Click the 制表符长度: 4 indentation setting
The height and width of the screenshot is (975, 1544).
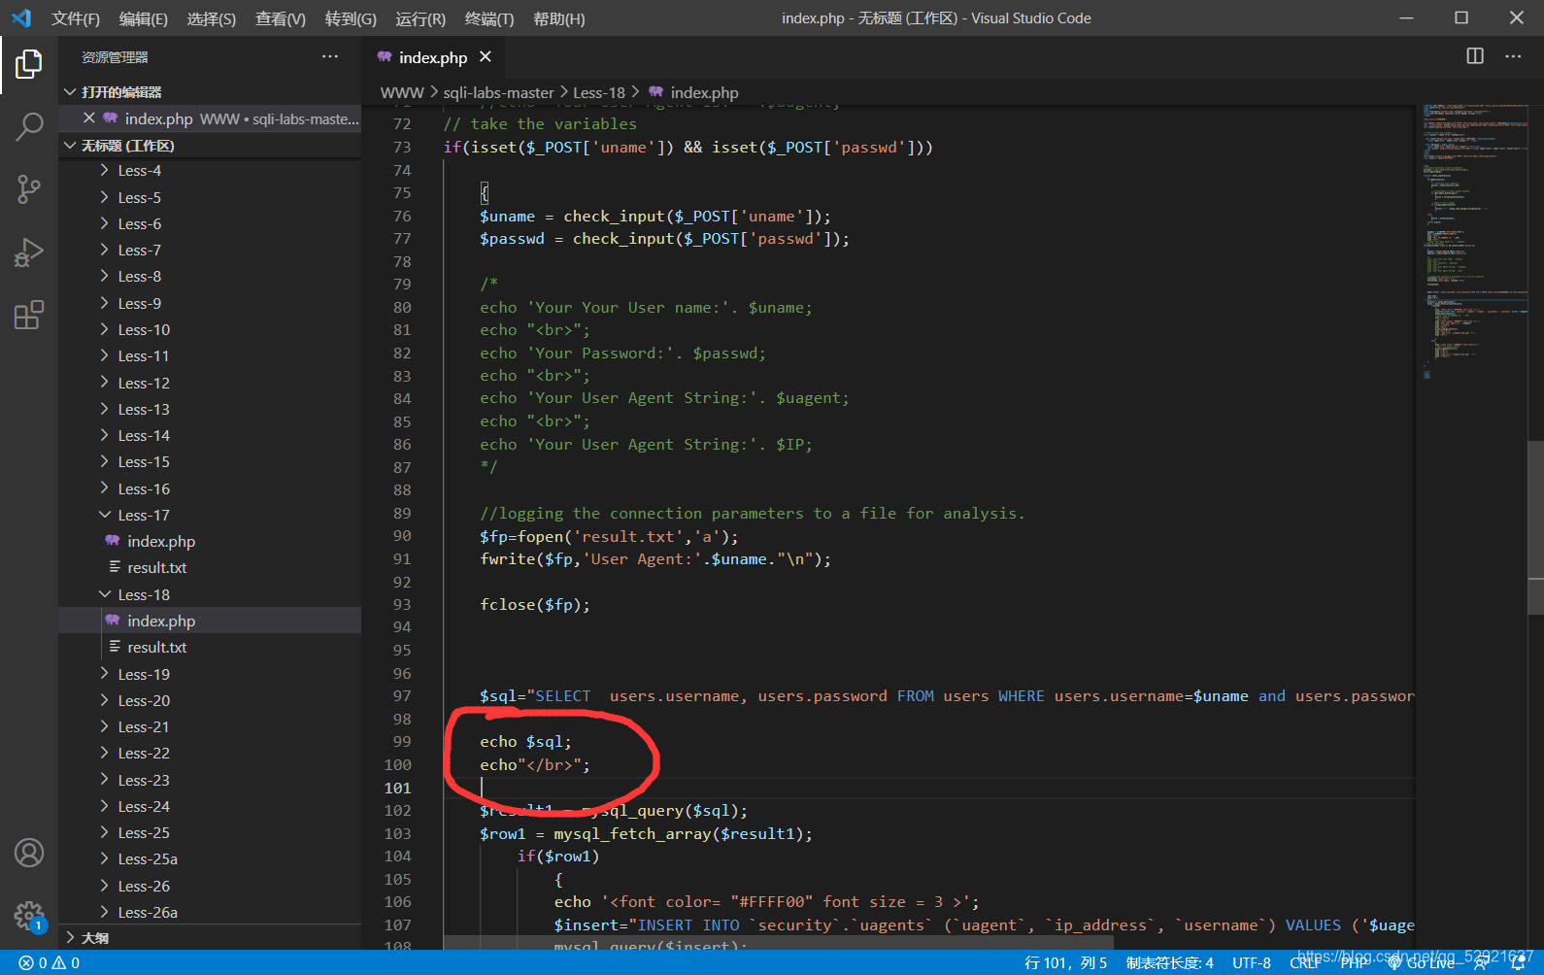click(x=1169, y=962)
